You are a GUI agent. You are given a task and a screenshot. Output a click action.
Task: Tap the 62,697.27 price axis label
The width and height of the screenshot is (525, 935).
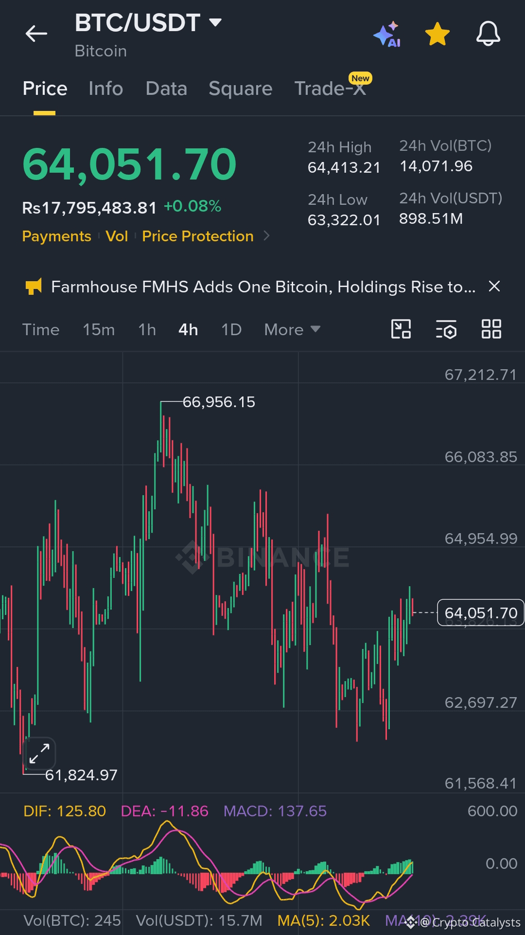(481, 702)
